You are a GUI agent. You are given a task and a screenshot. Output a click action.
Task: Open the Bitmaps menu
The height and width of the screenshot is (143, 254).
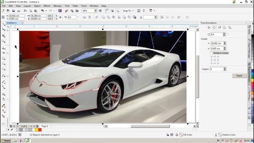coord(58,6)
